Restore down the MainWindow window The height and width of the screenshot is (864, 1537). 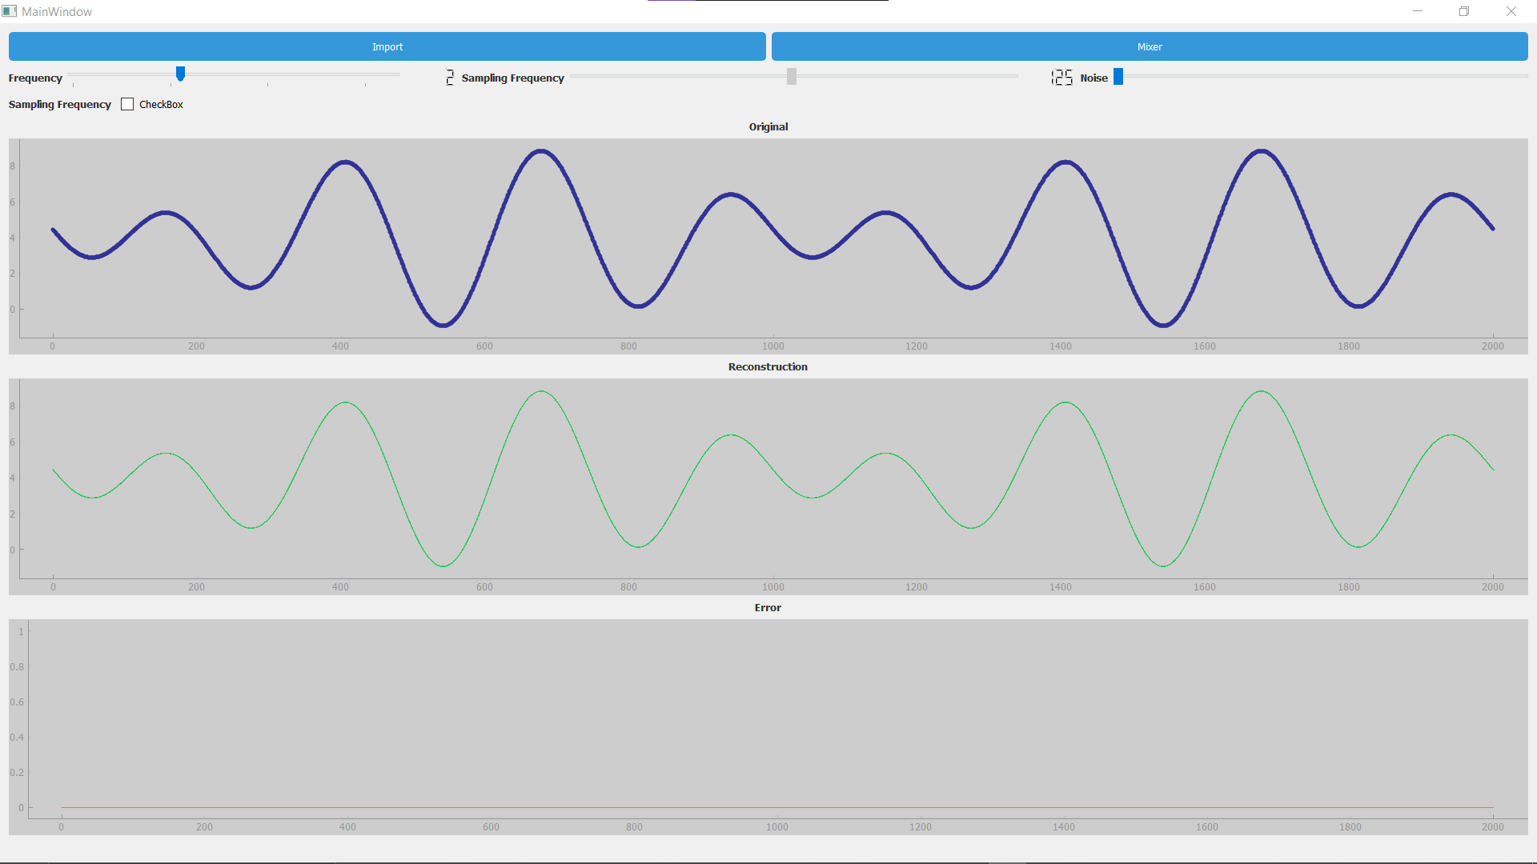[x=1463, y=11]
